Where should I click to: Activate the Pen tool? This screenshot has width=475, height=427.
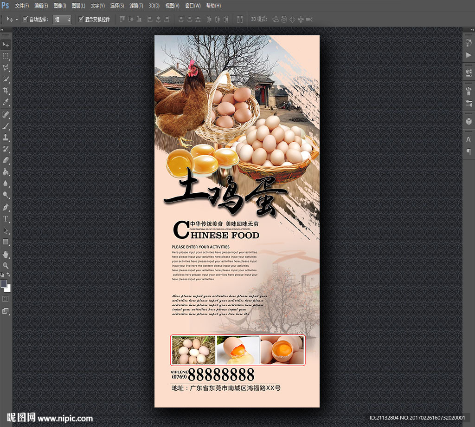pyautogui.click(x=6, y=207)
